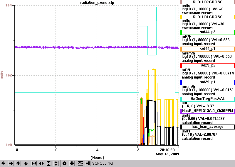The image size is (235, 167).
Task: Pan the plot left with the left arrow
Action: point(4,163)
